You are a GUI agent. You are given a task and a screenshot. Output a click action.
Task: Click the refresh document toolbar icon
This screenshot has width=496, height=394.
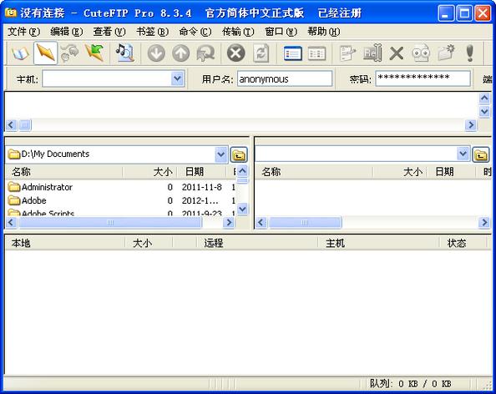(261, 53)
